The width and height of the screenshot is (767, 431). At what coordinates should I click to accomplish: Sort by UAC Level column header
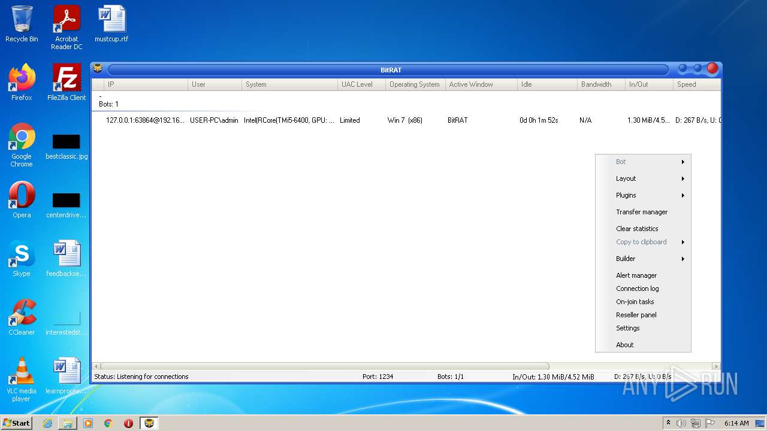click(361, 84)
